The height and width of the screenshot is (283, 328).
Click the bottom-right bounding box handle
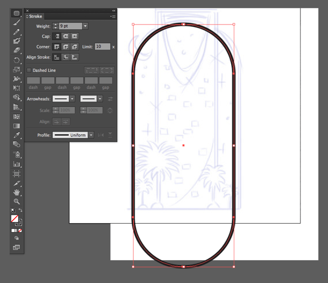pos(234,267)
